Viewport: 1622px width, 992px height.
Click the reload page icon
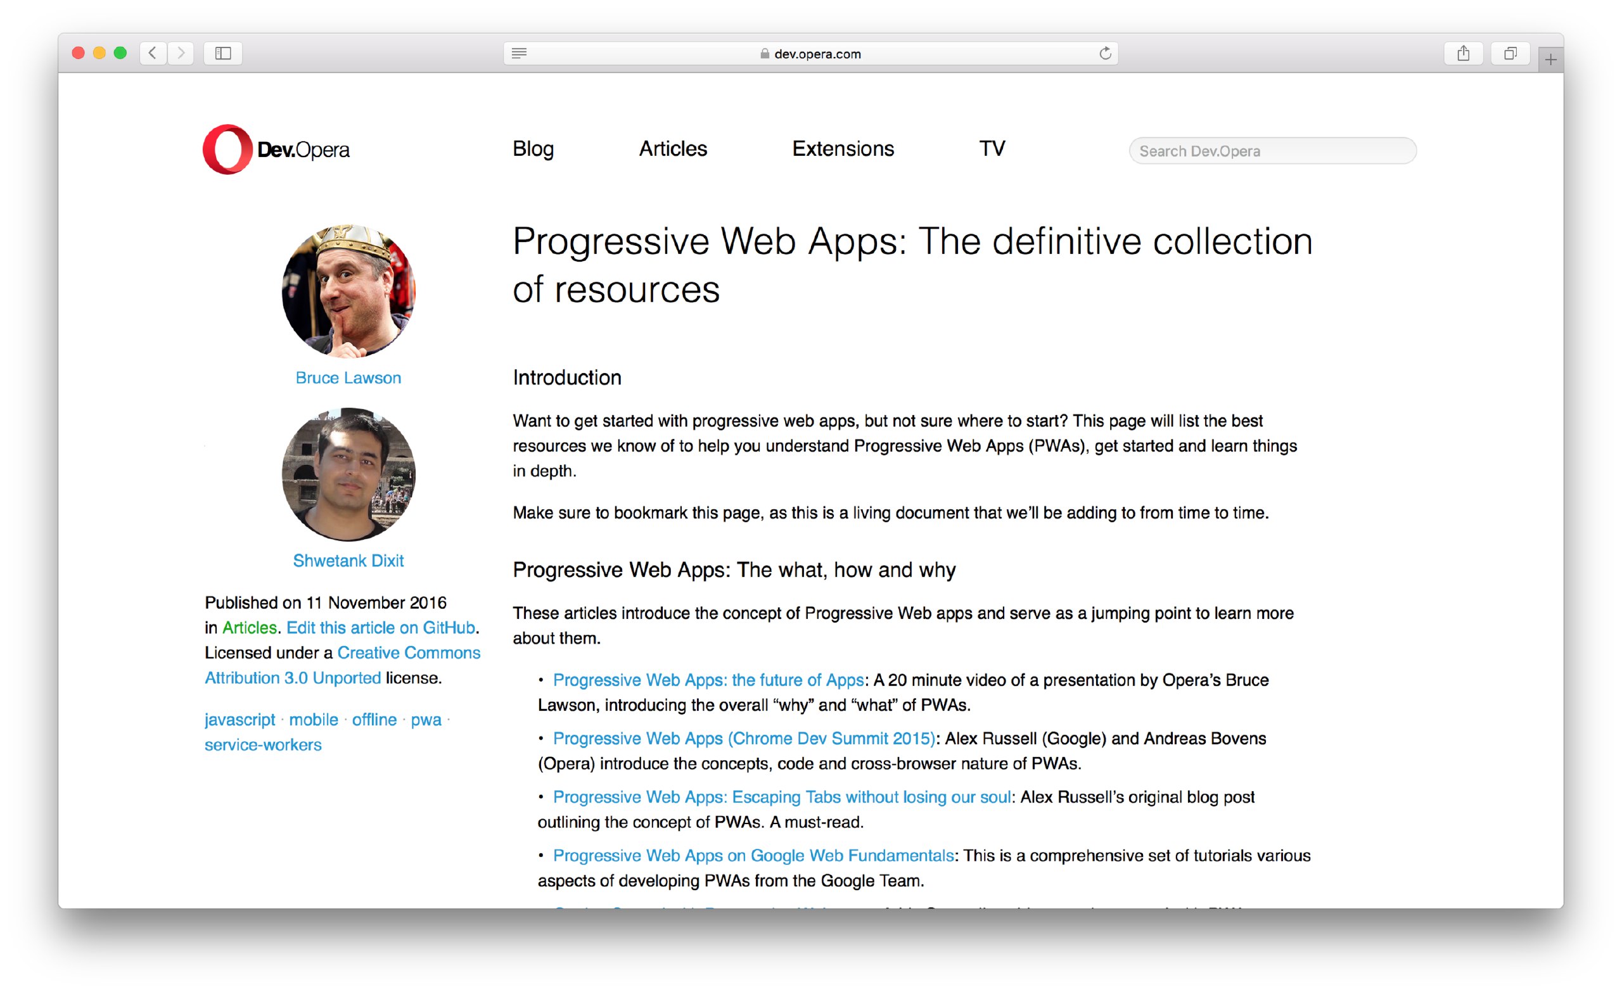coord(1105,53)
